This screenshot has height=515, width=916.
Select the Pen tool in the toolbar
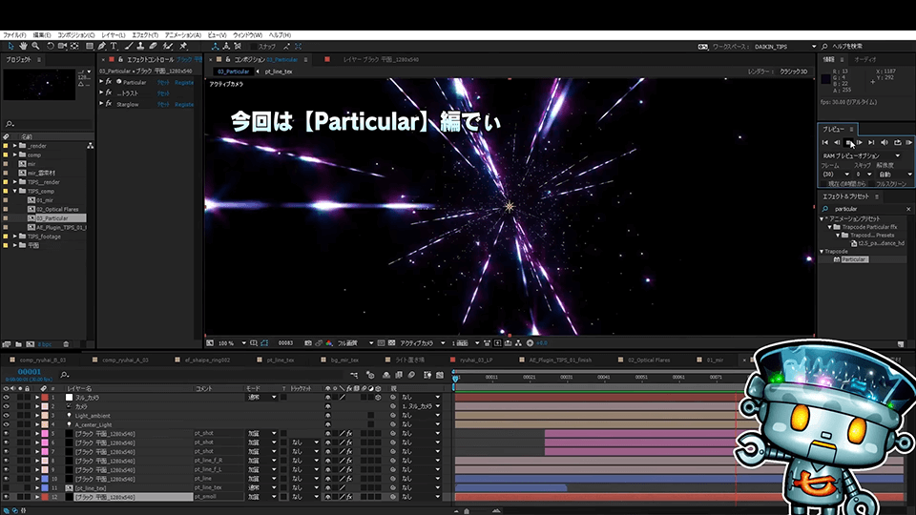(101, 46)
